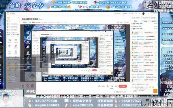Click the orange send button below the chat

[155, 91]
